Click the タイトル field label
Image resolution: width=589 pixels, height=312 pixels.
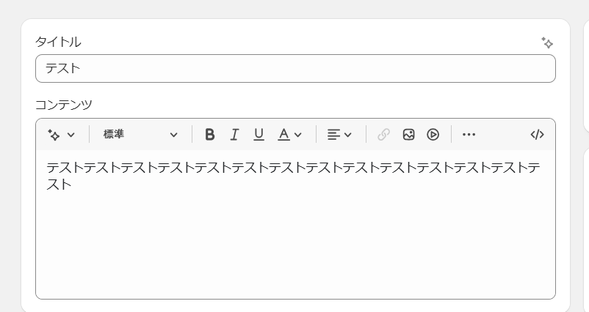coord(58,42)
